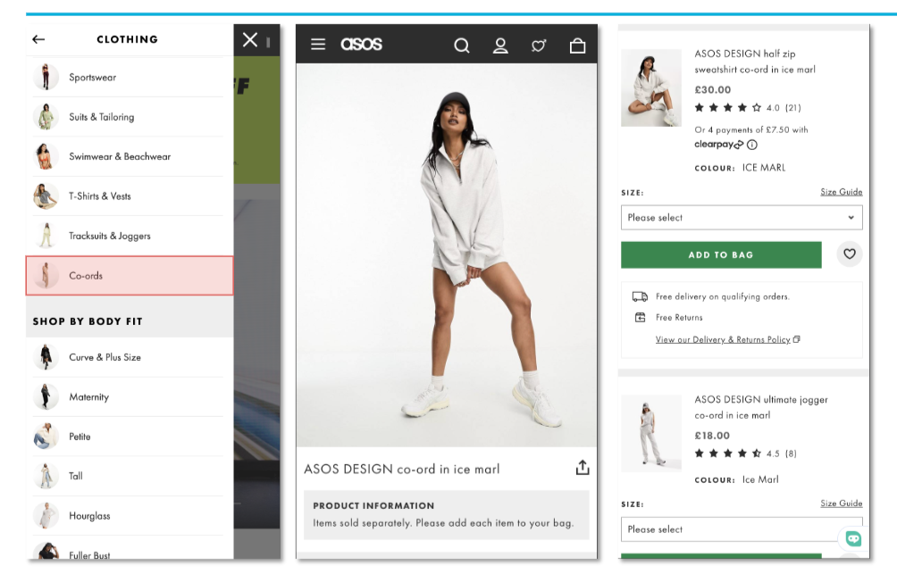The width and height of the screenshot is (897, 583).
Task: Select Swimwear & Beachwear category
Action: coord(128,156)
